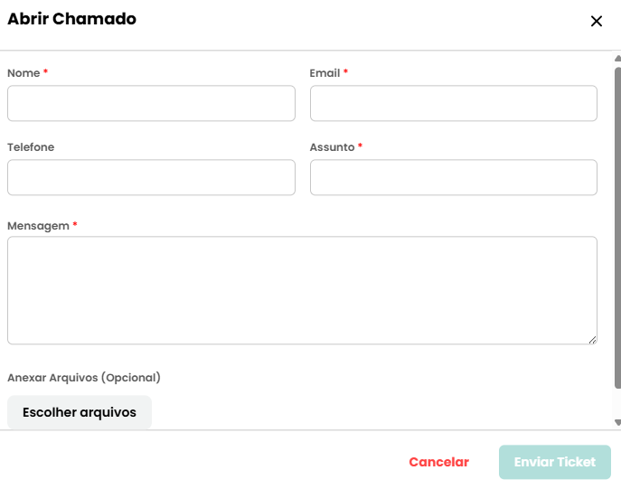Click the Abrir Chamado dialog title

[x=72, y=19]
